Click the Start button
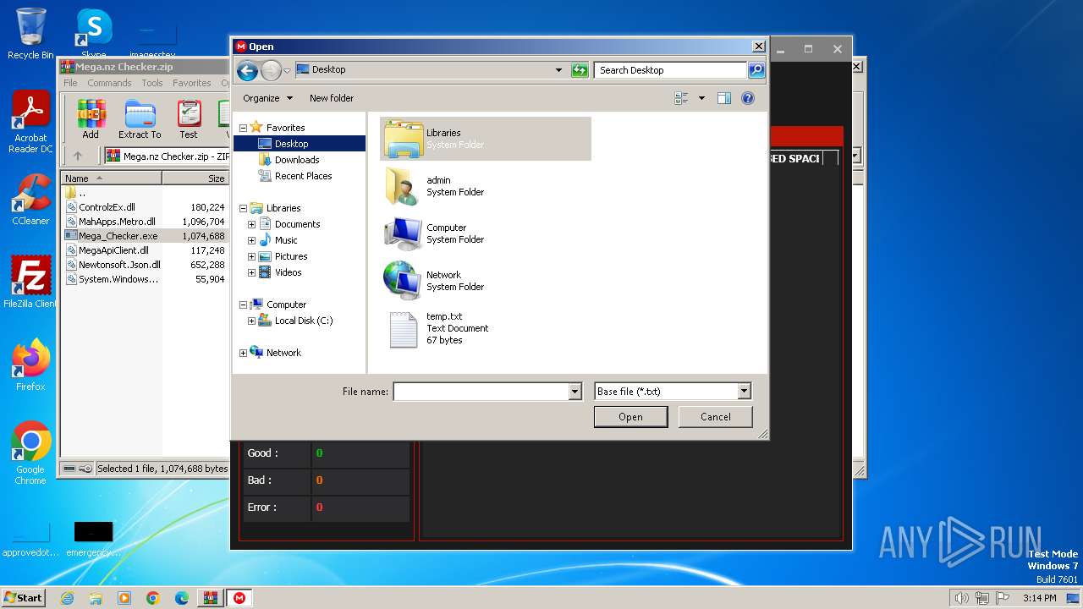This screenshot has width=1083, height=609. point(23,598)
